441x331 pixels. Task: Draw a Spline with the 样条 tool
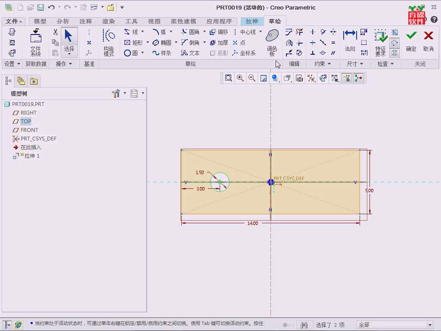(162, 53)
